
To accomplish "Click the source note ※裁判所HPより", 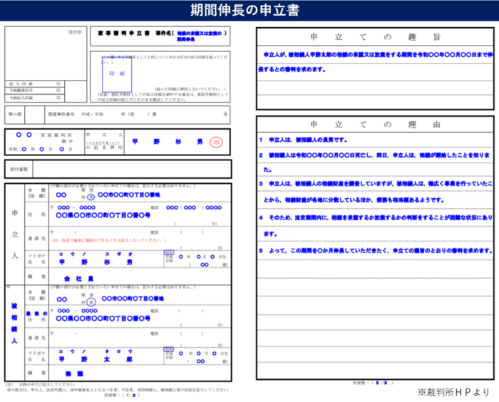I will coord(453,393).
